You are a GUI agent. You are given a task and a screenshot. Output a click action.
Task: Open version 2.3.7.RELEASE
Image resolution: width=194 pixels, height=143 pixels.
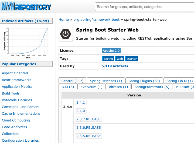[x=89, y=119]
